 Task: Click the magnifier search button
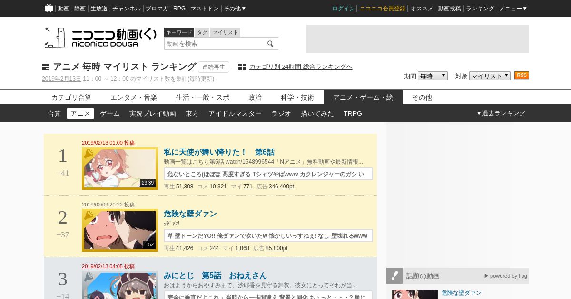pyautogui.click(x=270, y=44)
